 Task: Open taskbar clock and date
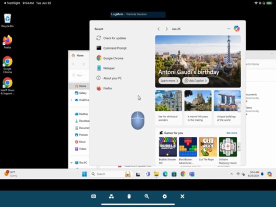tap(253, 174)
